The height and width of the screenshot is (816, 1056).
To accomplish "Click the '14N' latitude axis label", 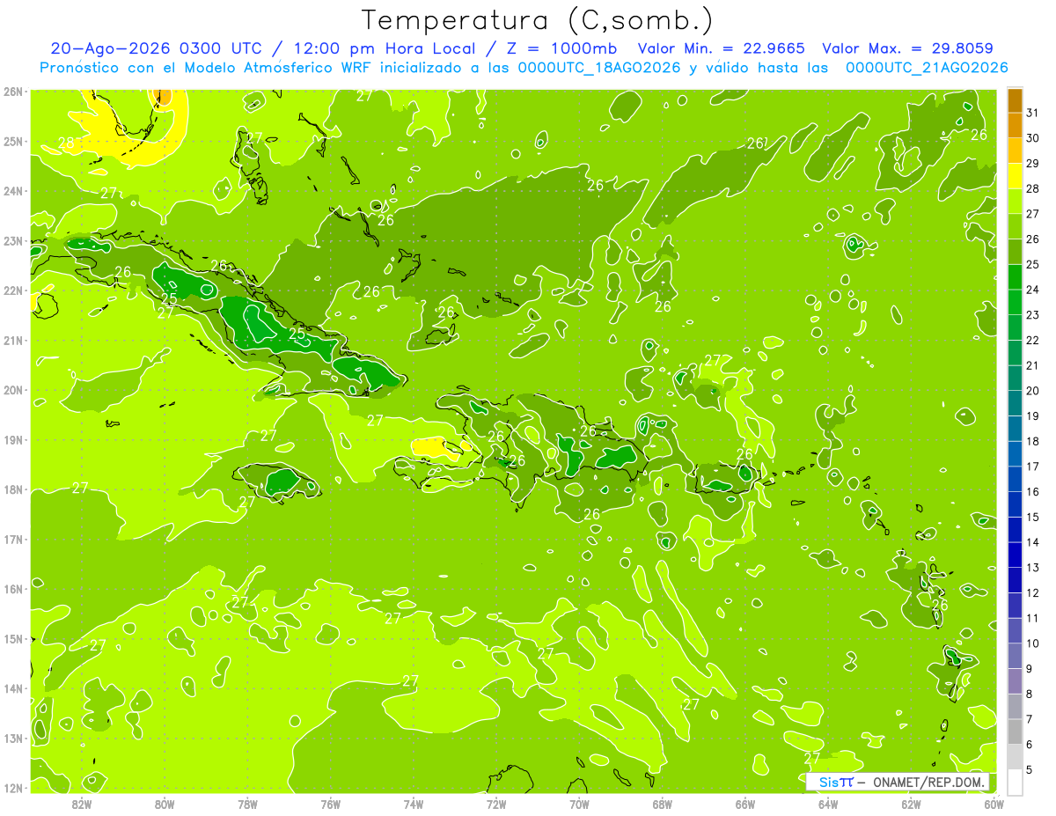I will tap(12, 688).
